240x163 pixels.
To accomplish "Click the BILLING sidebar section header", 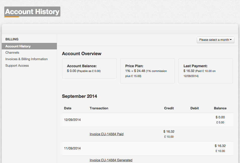I will coord(12,39).
